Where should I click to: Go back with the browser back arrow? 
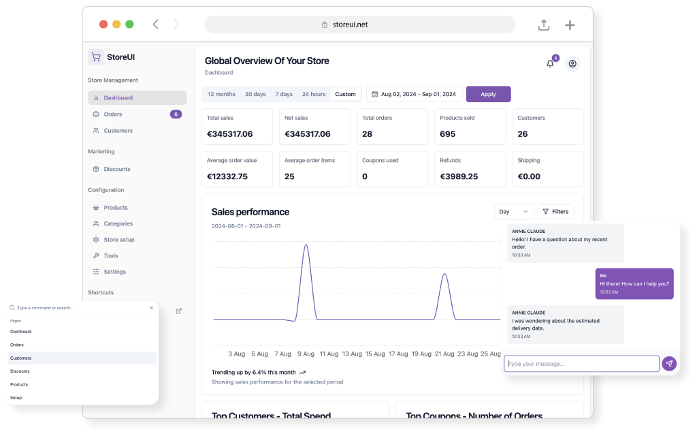(x=156, y=25)
